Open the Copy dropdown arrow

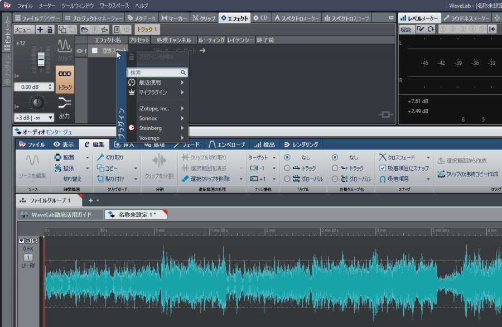[136, 168]
